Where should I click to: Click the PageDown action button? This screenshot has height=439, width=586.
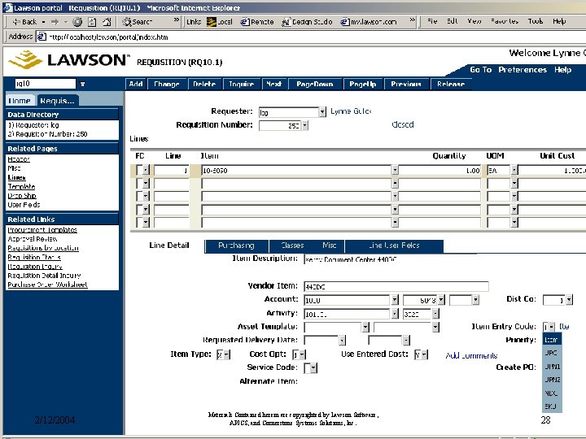click(315, 84)
